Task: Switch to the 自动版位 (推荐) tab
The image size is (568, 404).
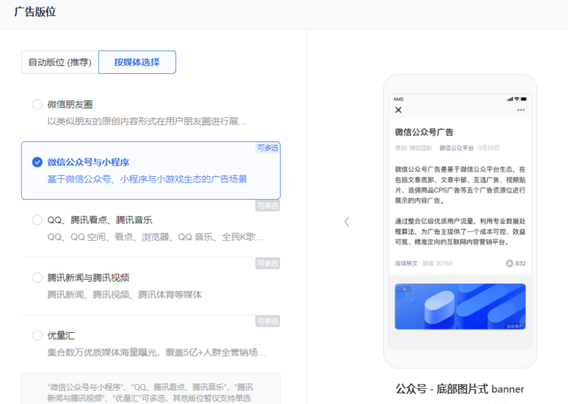Action: (59, 61)
